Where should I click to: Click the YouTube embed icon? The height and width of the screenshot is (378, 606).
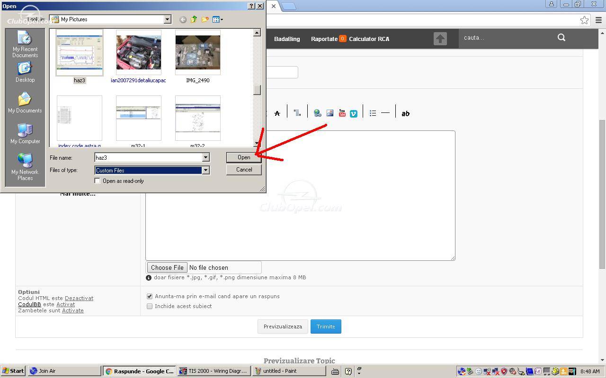click(342, 113)
